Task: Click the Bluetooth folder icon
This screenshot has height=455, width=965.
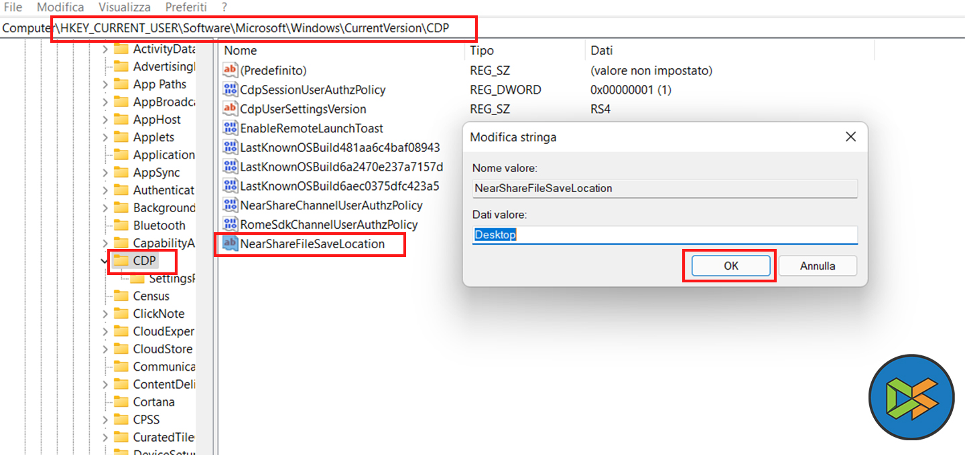Action: [x=121, y=225]
